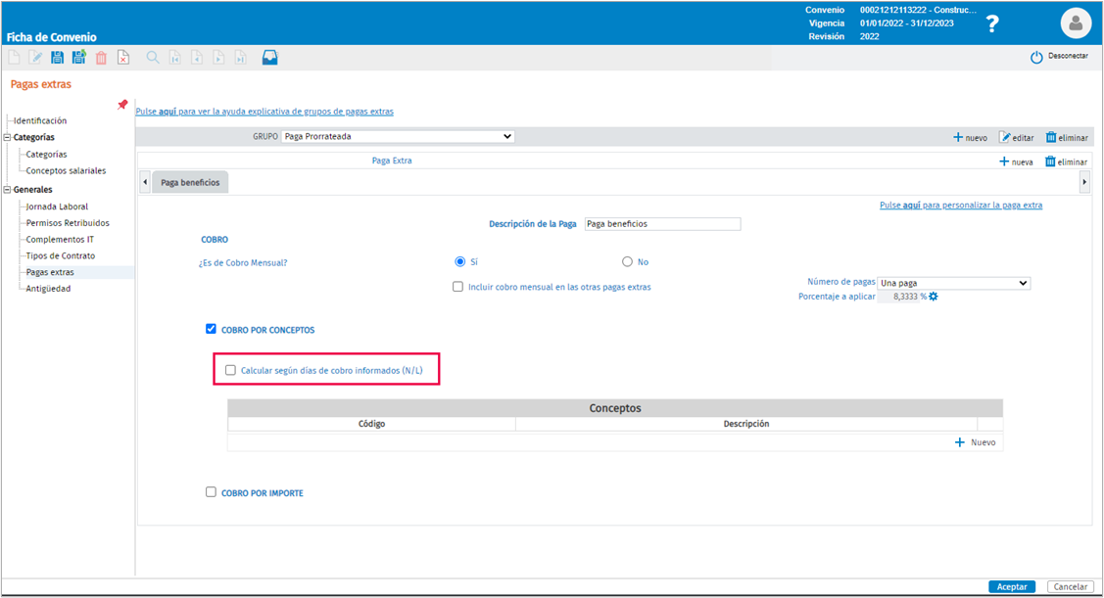Screen dimensions: 1104x598
Task: Open the Número de pagas dropdown
Action: 954,283
